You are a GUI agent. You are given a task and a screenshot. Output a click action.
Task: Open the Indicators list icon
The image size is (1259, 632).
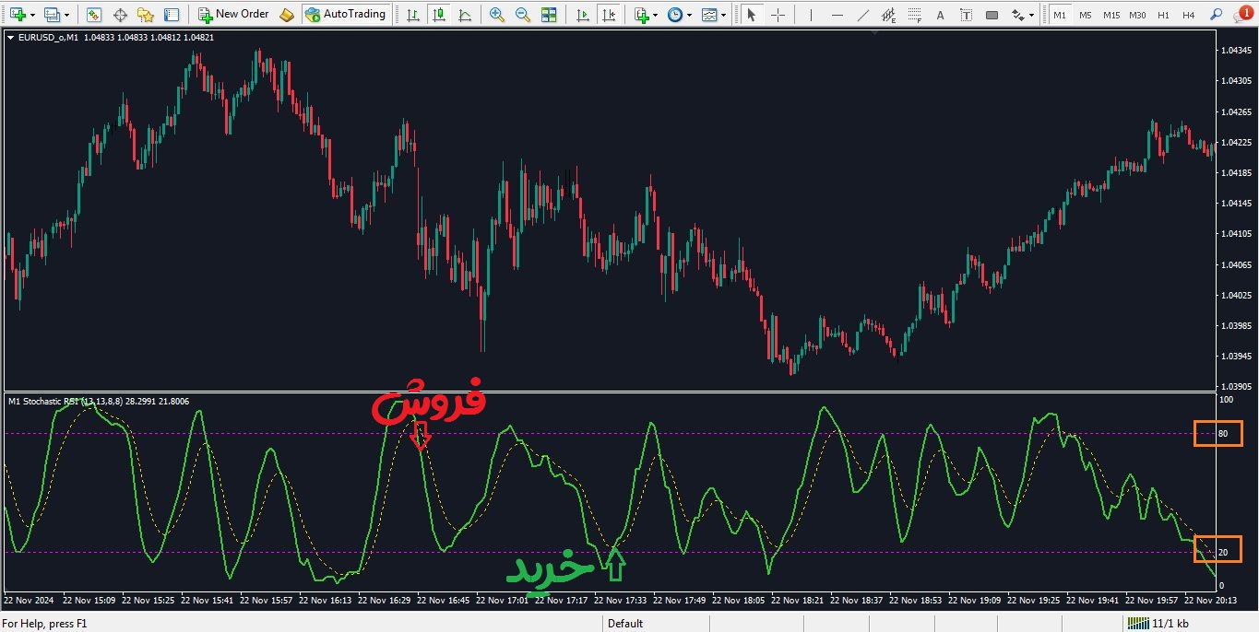[x=642, y=15]
